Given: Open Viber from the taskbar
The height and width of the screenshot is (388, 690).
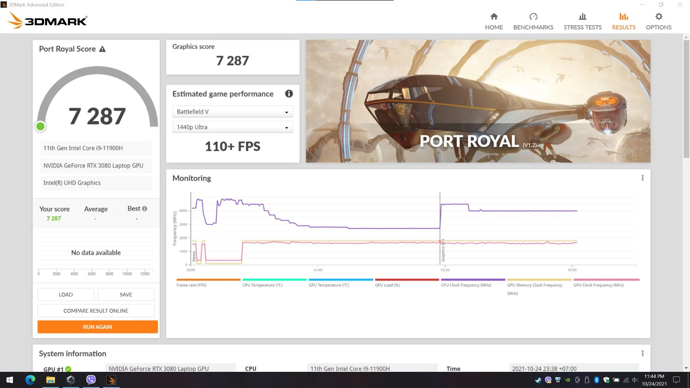Looking at the screenshot, I should click(91, 380).
